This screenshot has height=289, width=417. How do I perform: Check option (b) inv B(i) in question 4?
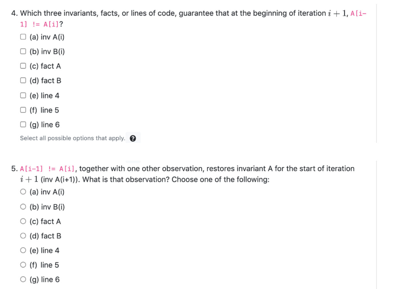(x=23, y=51)
